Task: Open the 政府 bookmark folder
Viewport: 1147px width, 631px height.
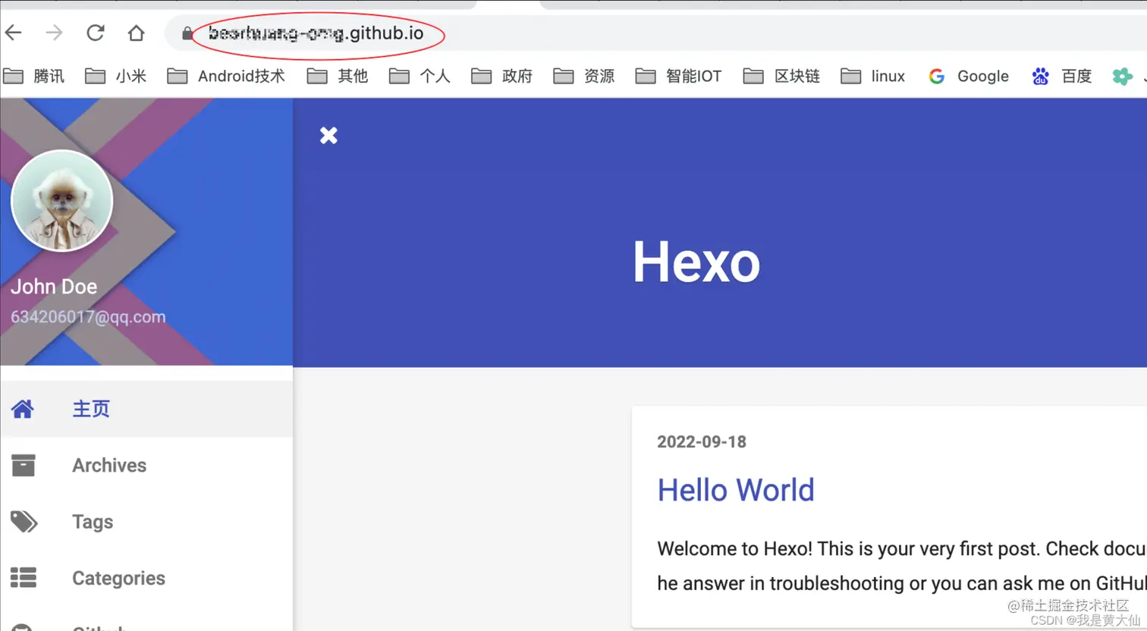Action: pos(501,76)
